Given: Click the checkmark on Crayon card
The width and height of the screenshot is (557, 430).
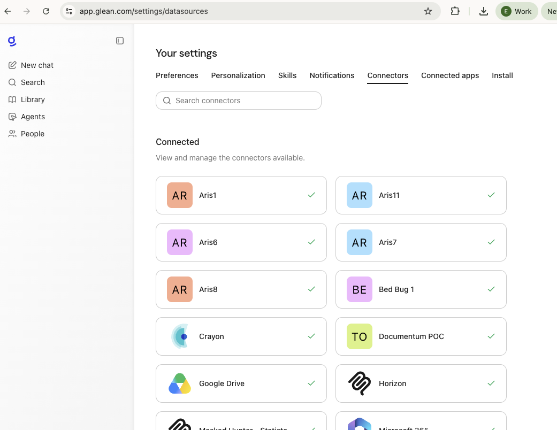Looking at the screenshot, I should click(311, 336).
